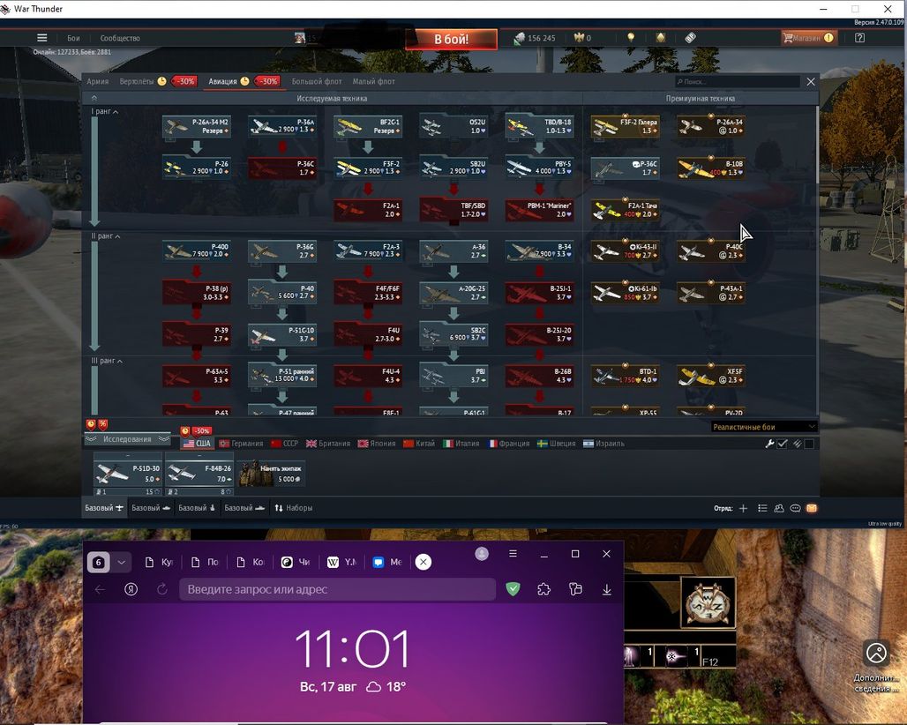Open the War Thunder hamburger main menu
The width and height of the screenshot is (907, 725).
41,38
